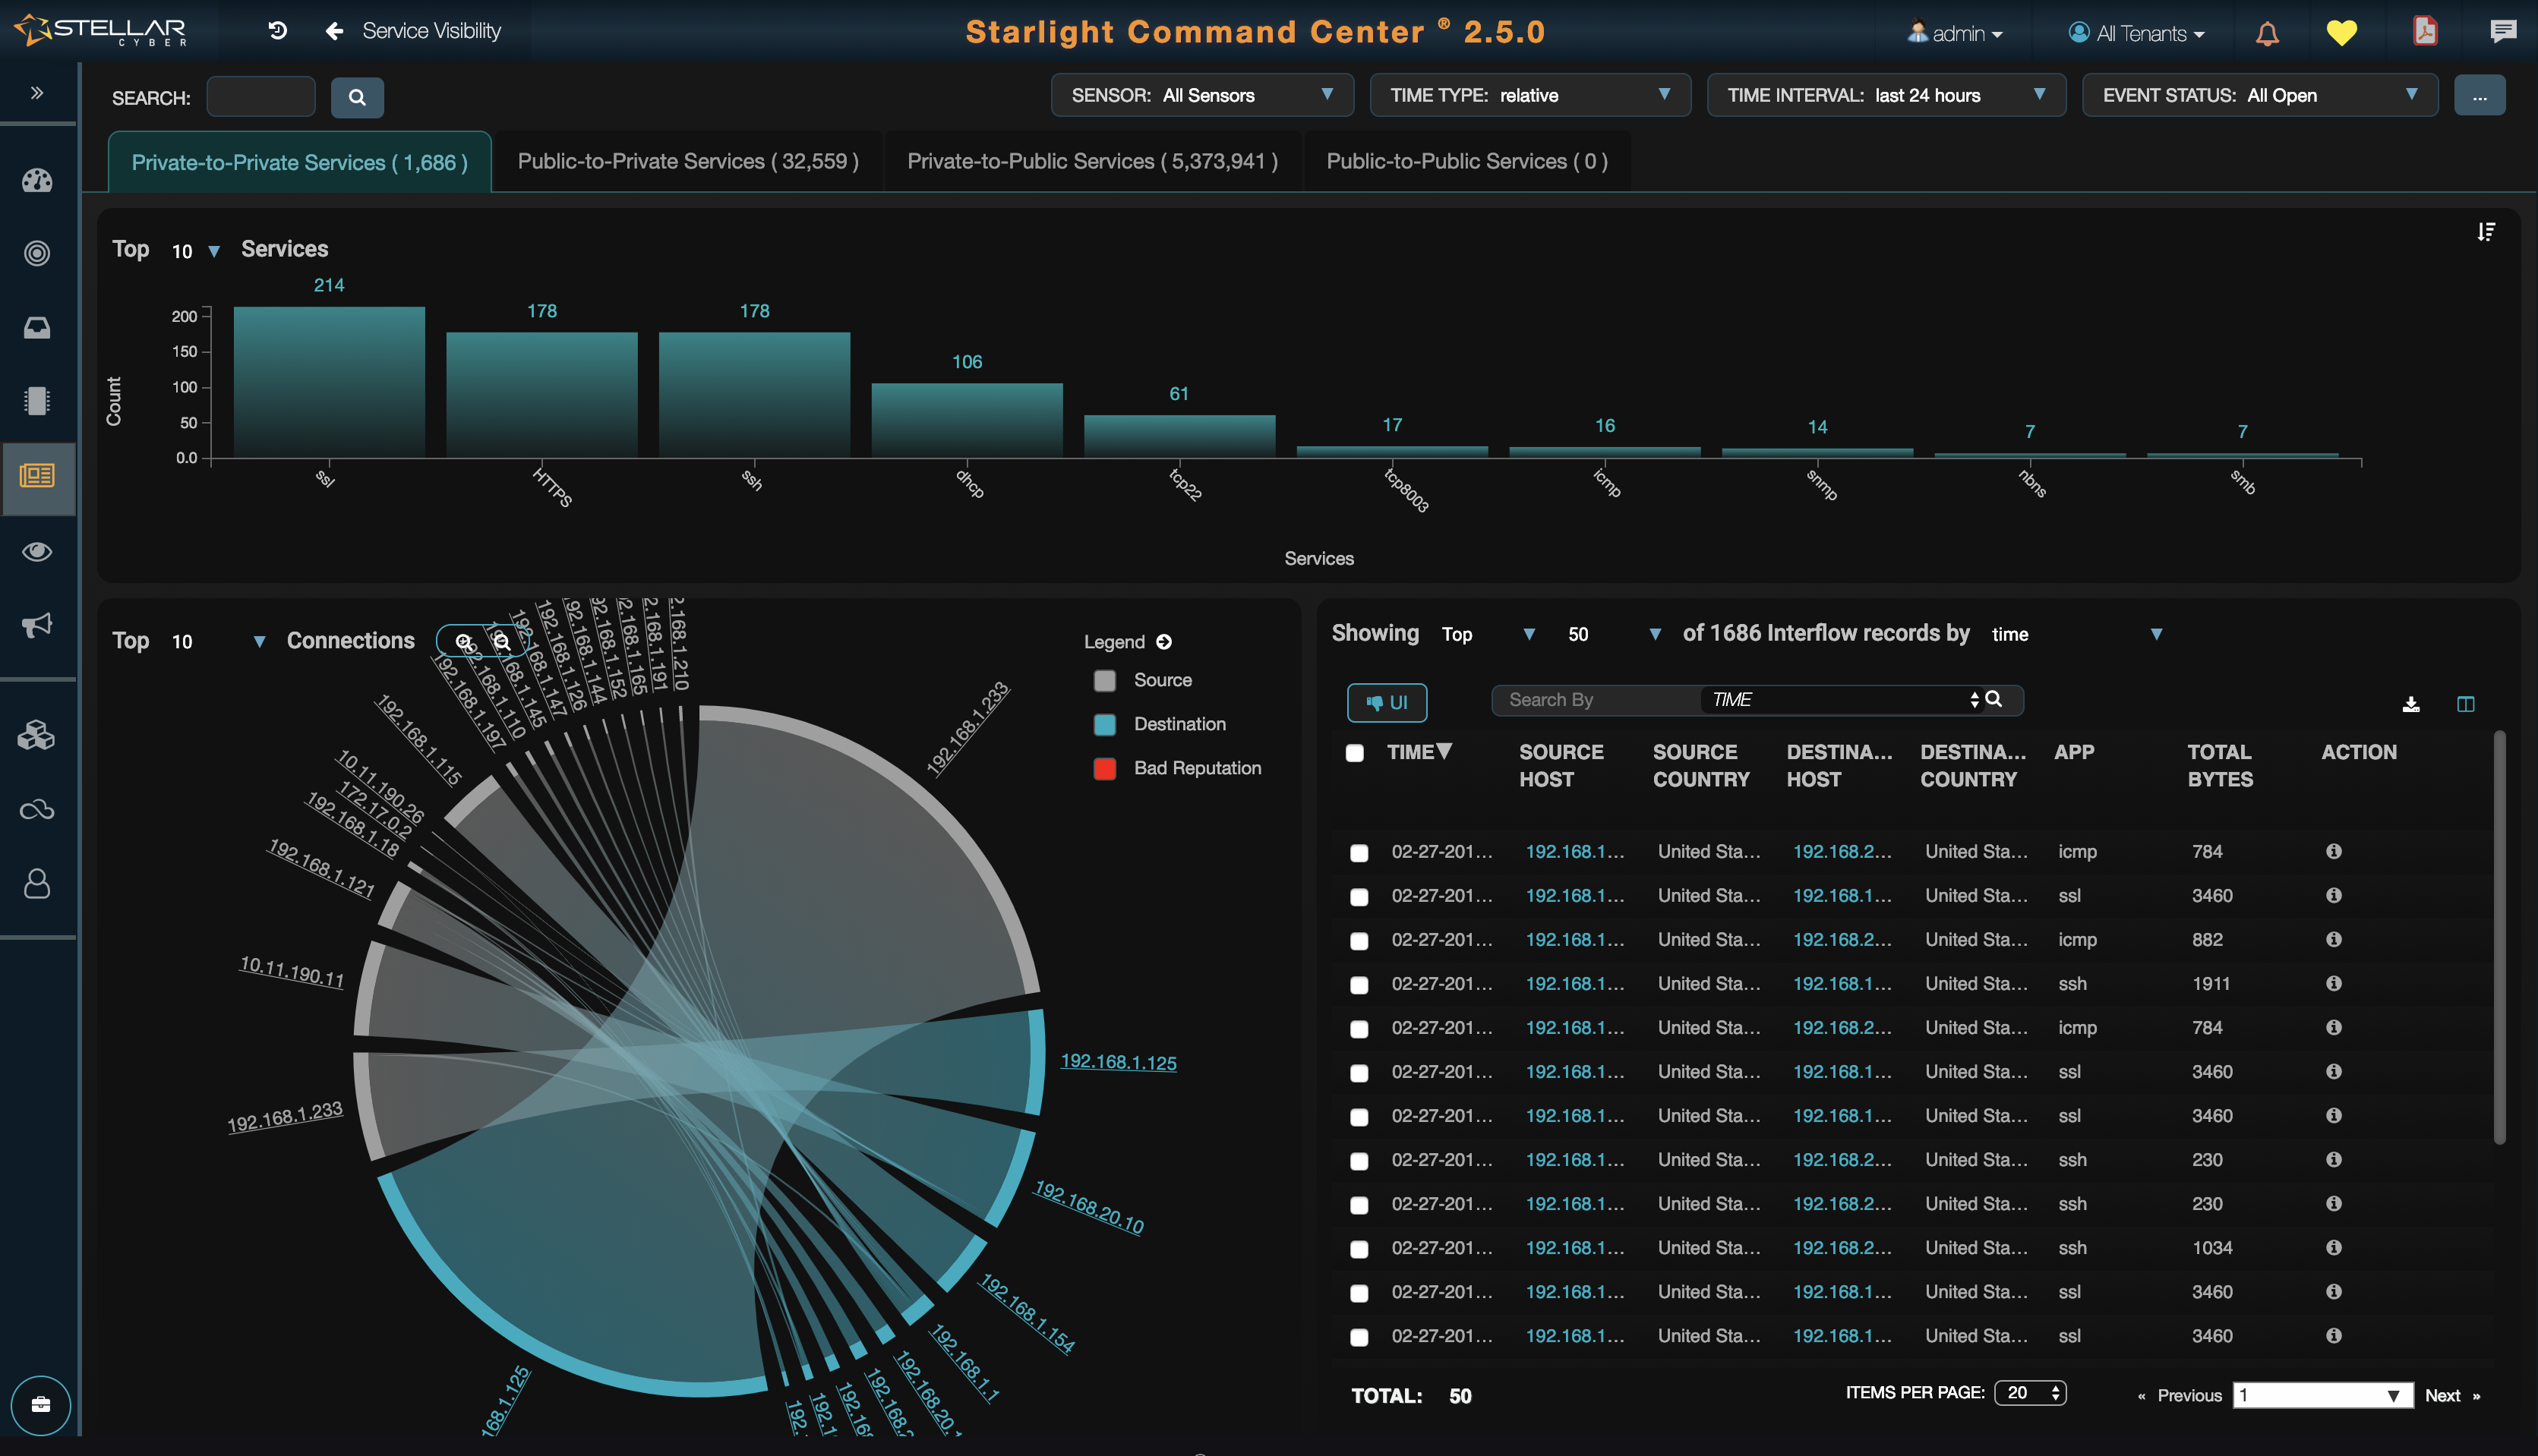Open the megaphone sidebar icon
The width and height of the screenshot is (2538, 1456).
(37, 626)
